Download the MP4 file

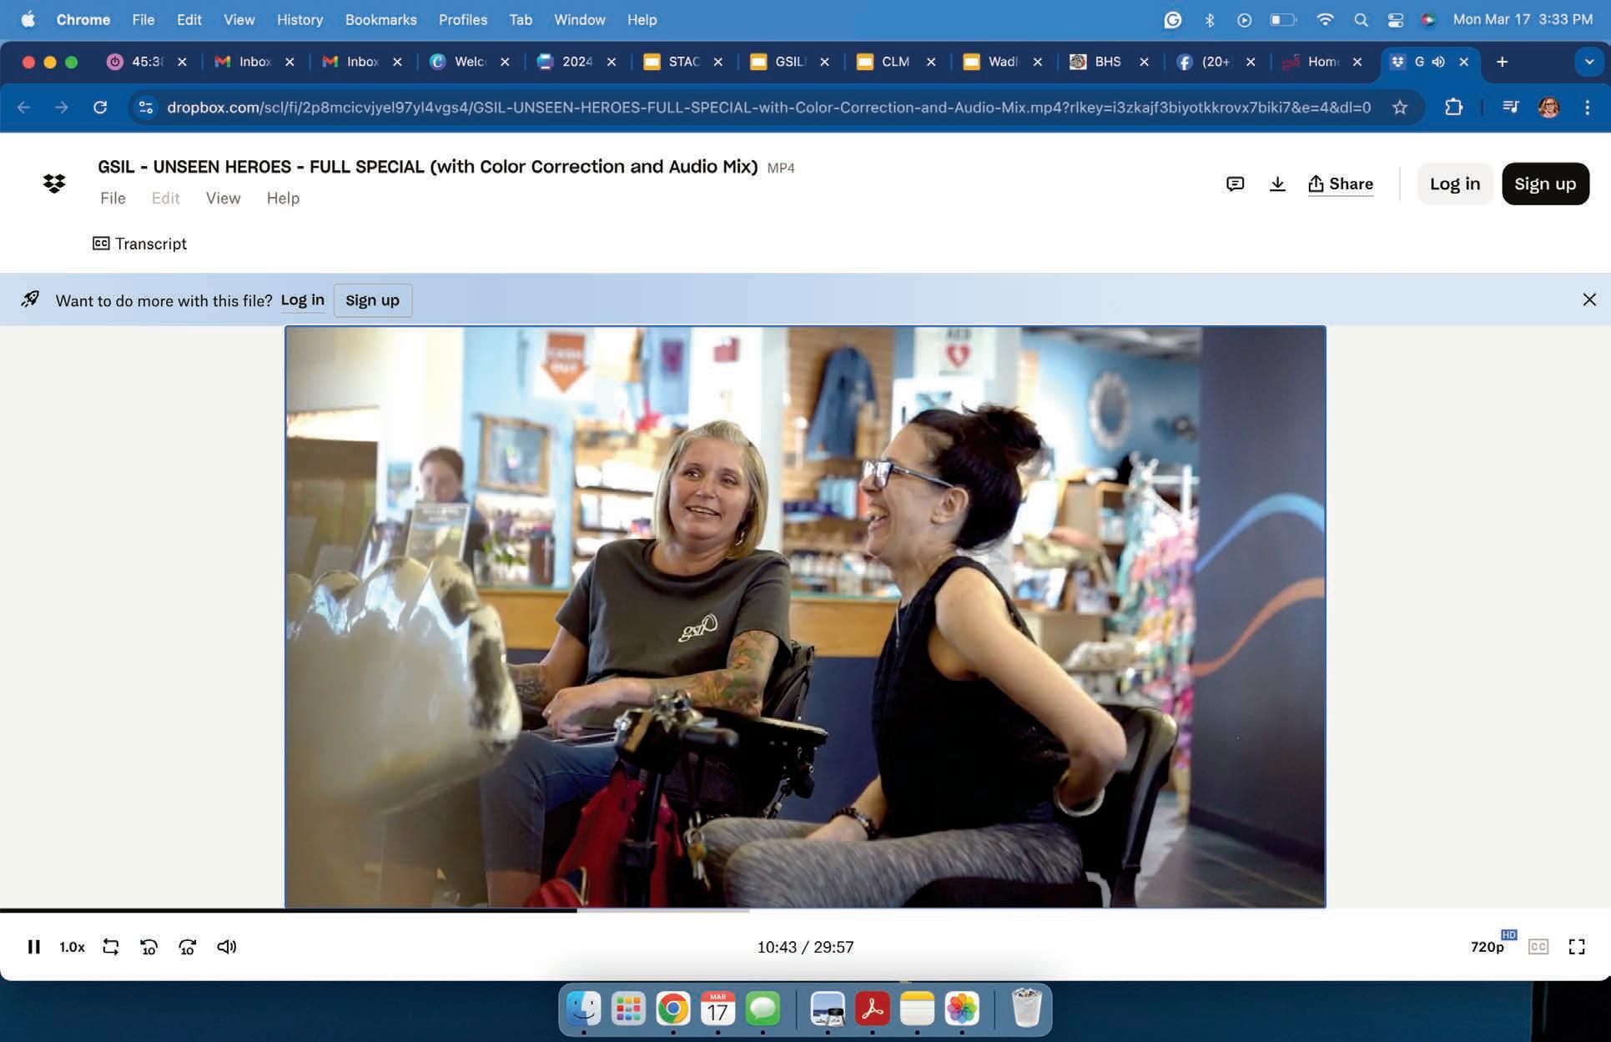coord(1276,184)
